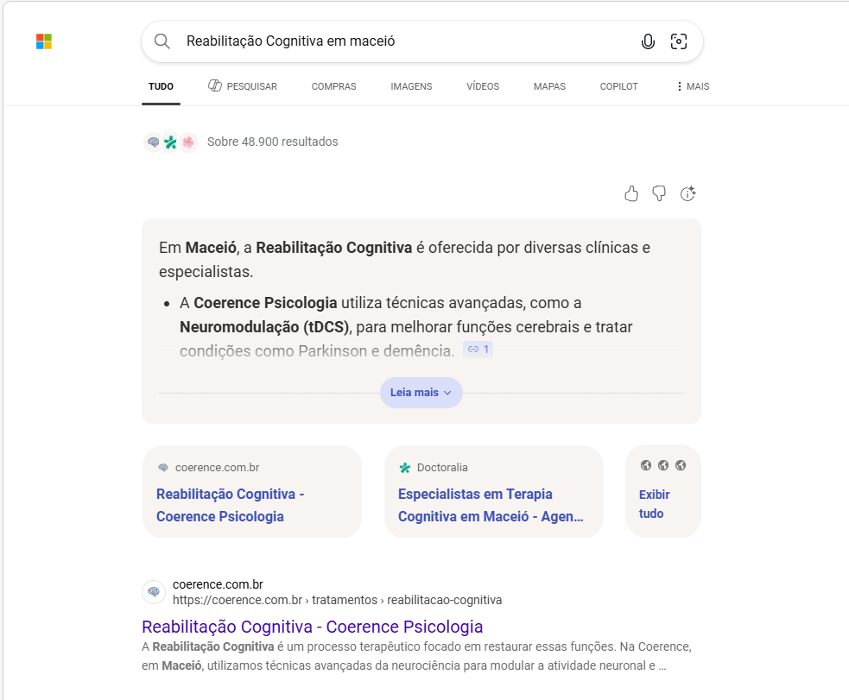The height and width of the screenshot is (700, 849).
Task: Click Doctoralia logo in source card
Action: pos(405,468)
